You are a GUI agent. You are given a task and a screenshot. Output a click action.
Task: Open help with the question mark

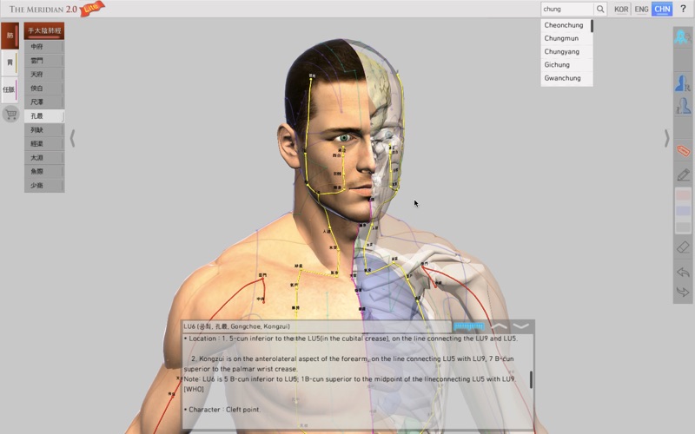point(683,9)
